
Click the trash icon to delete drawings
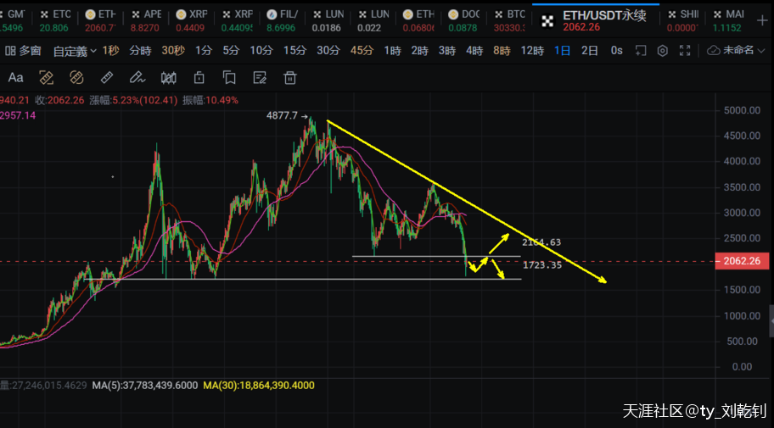tap(290, 79)
